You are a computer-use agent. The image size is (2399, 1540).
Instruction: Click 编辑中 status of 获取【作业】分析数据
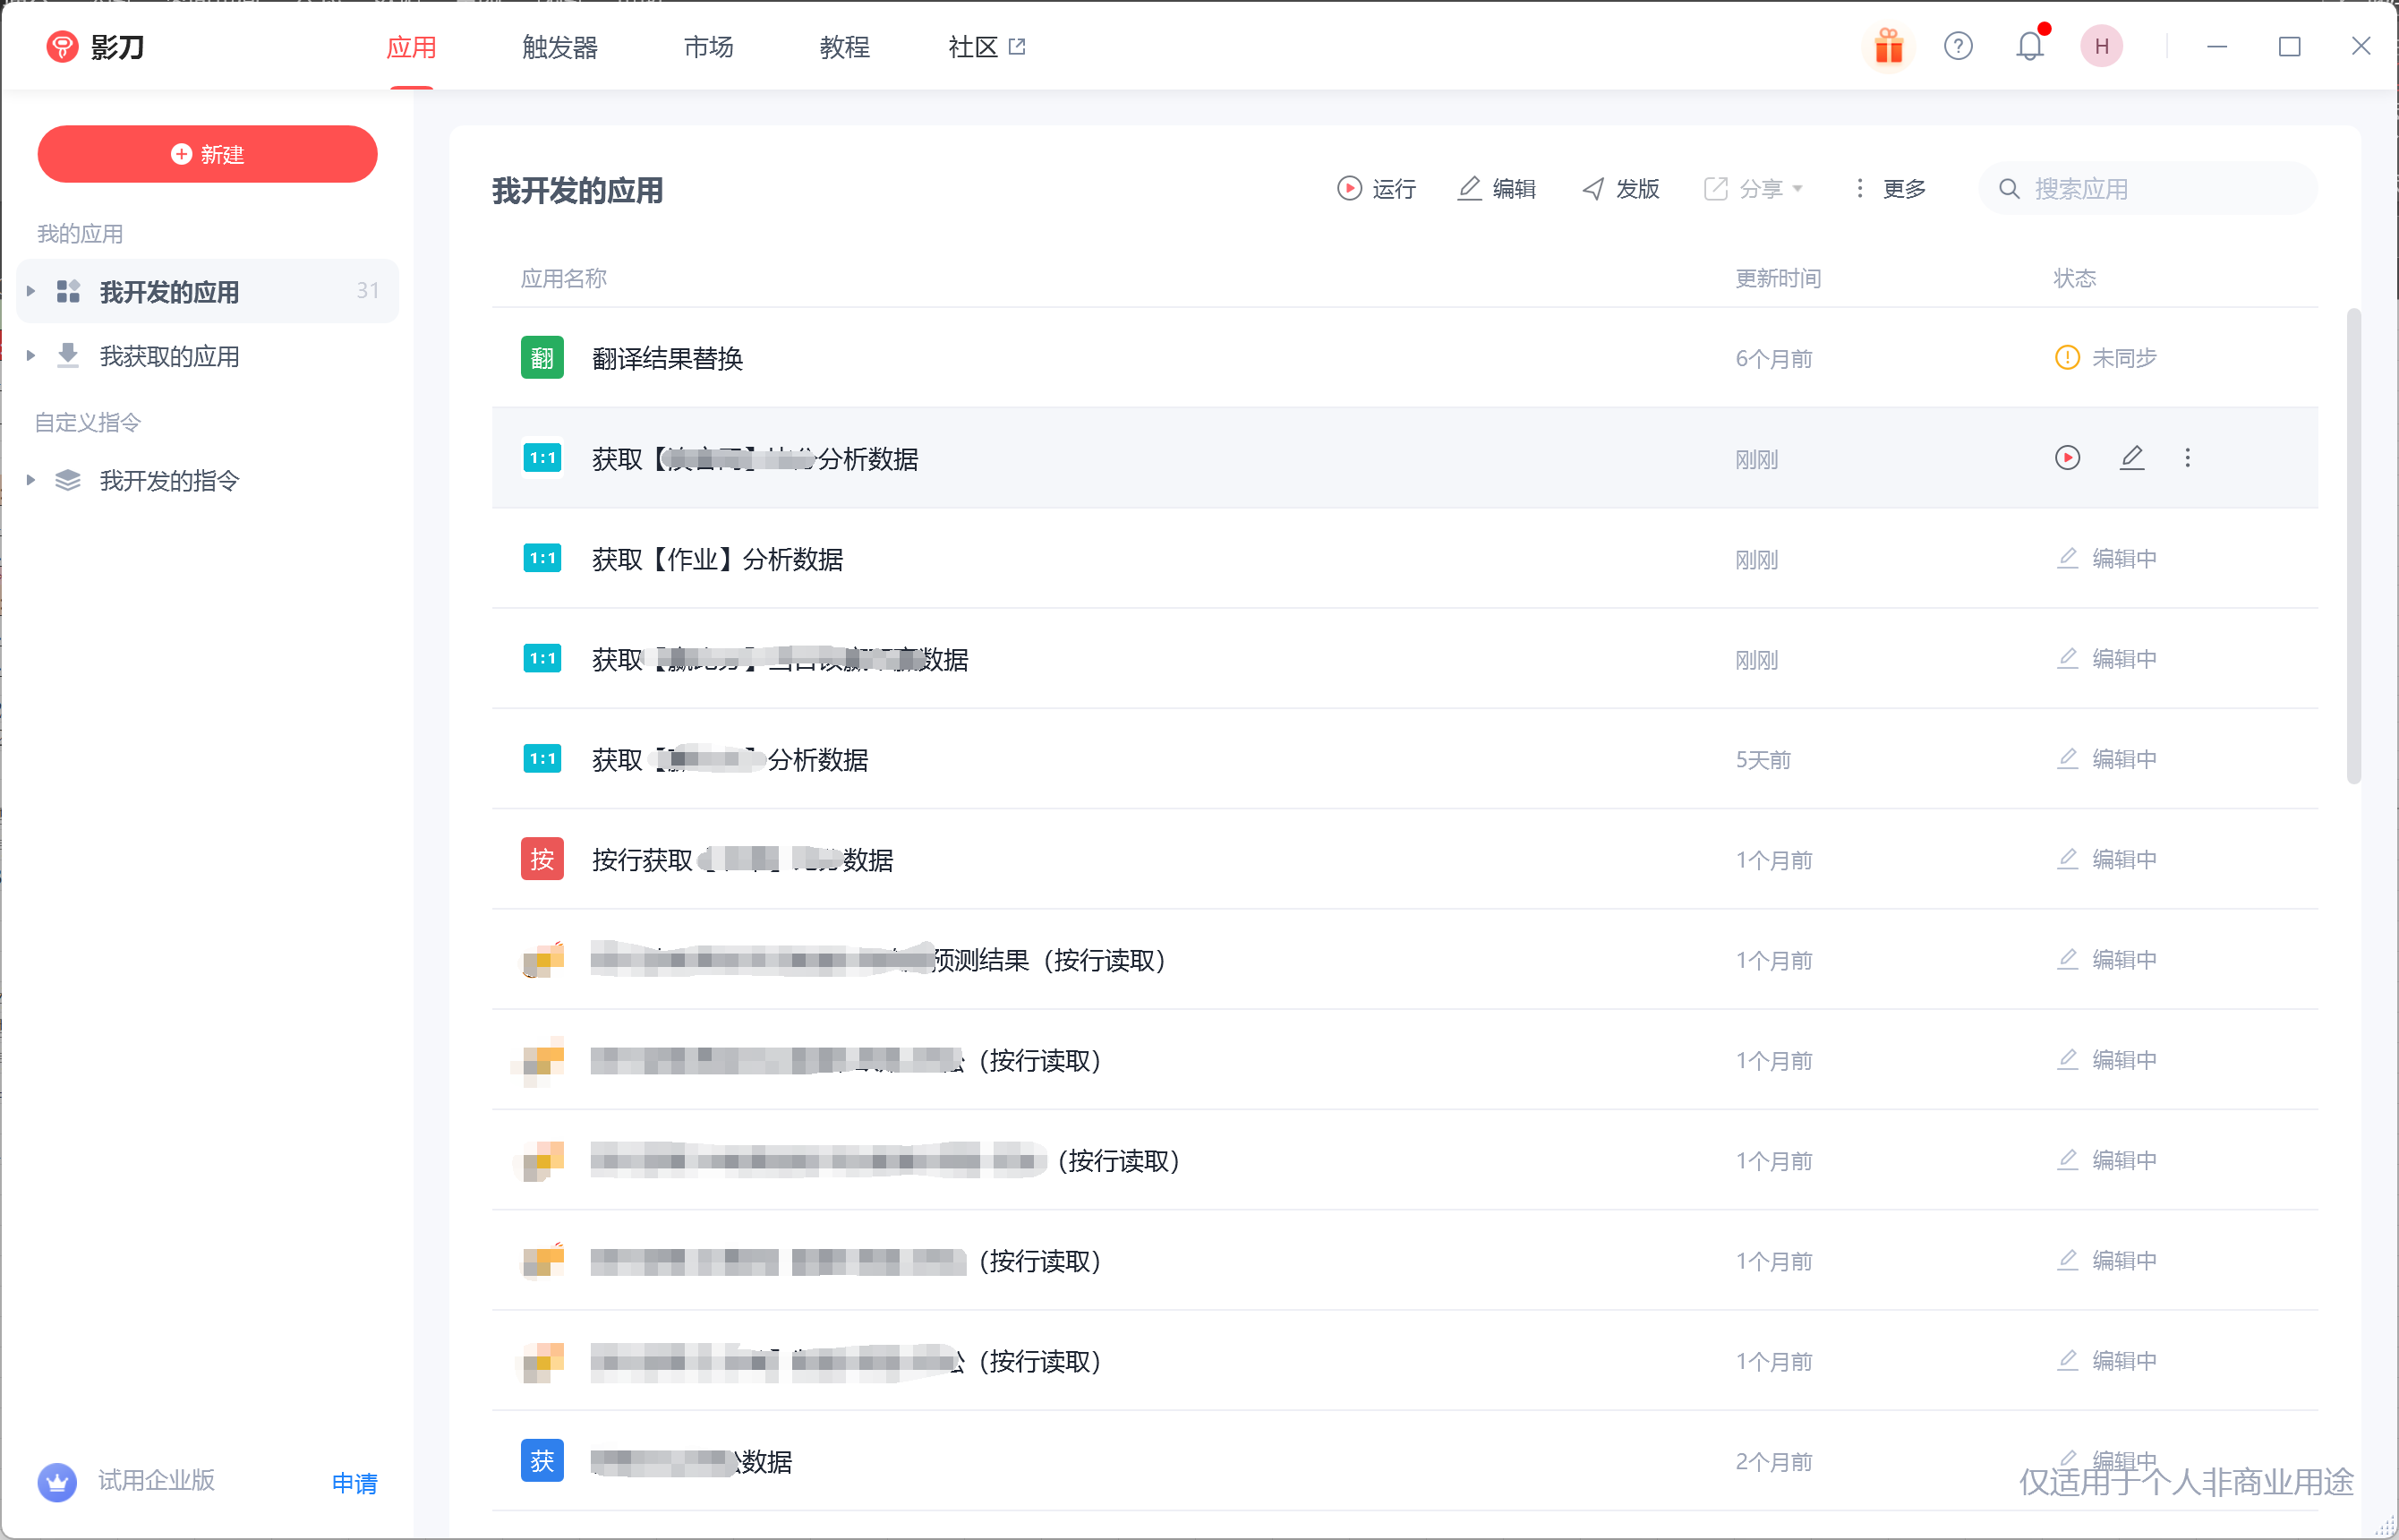tap(2106, 558)
